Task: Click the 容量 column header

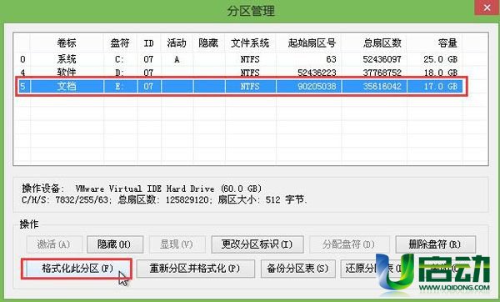Action: 447,43
